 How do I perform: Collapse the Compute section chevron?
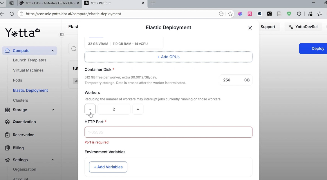coord(53,51)
